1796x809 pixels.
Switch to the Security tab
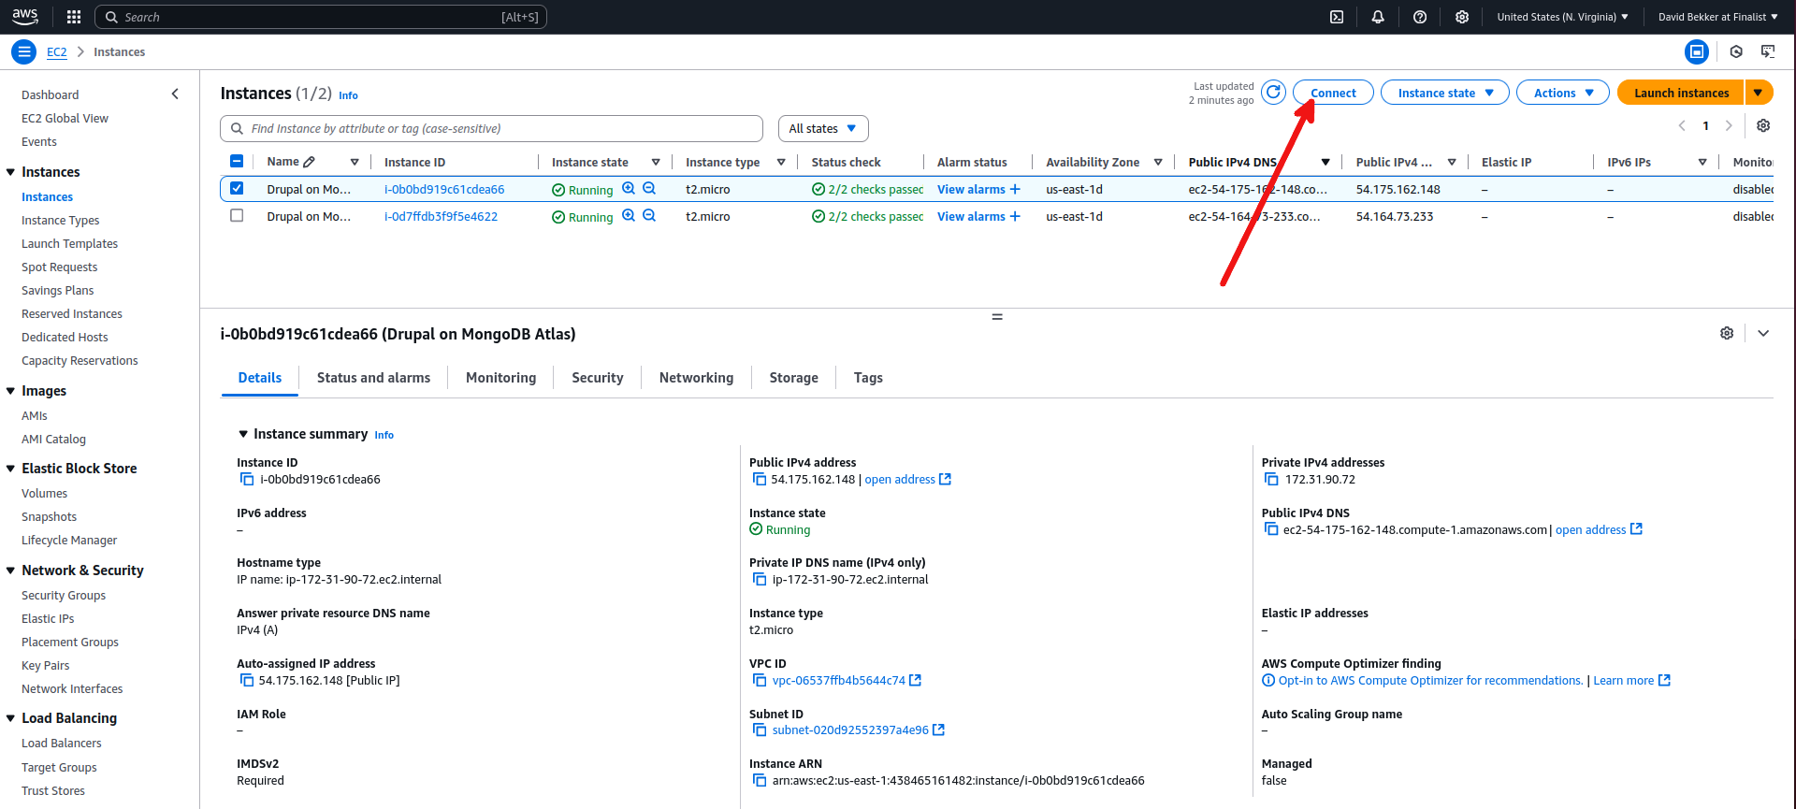point(598,378)
